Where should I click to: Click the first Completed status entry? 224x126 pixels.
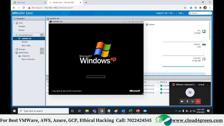pyautogui.click(x=164, y=86)
